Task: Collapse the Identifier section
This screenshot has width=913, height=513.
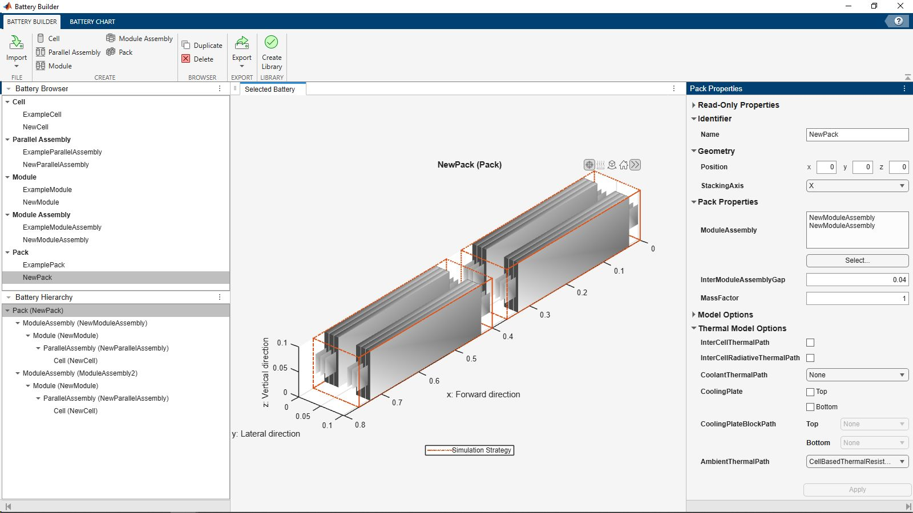Action: [694, 119]
